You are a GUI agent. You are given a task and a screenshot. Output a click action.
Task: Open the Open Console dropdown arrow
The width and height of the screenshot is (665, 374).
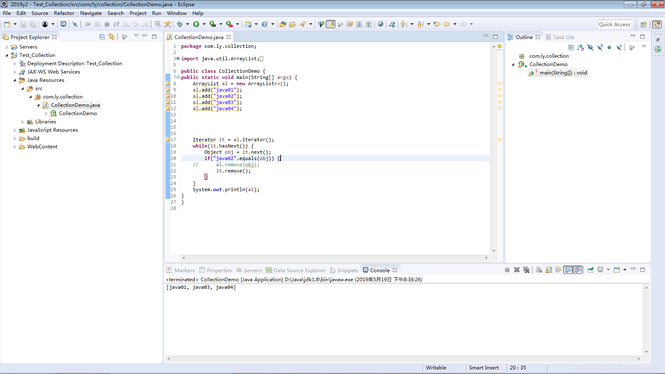click(625, 270)
